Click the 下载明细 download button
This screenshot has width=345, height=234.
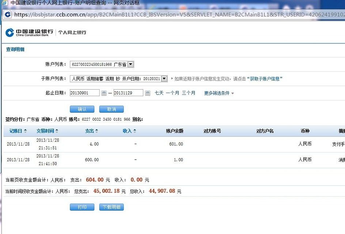click(111, 207)
